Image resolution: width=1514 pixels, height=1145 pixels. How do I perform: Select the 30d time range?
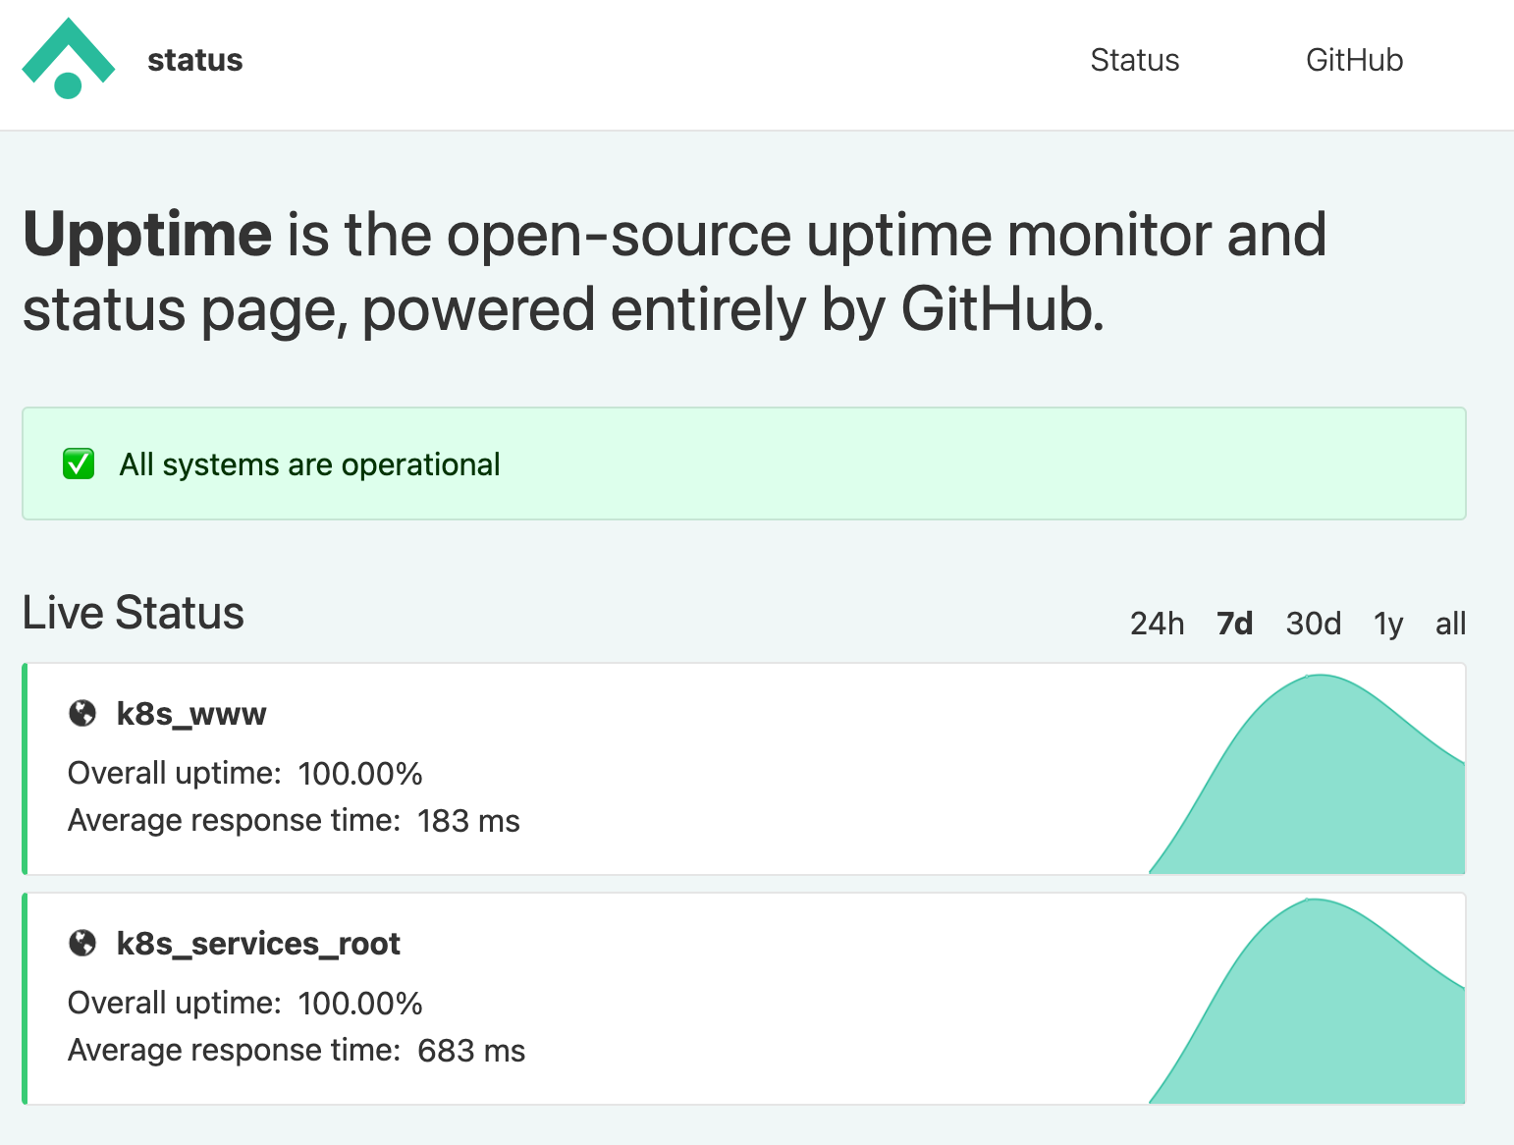[x=1314, y=624]
